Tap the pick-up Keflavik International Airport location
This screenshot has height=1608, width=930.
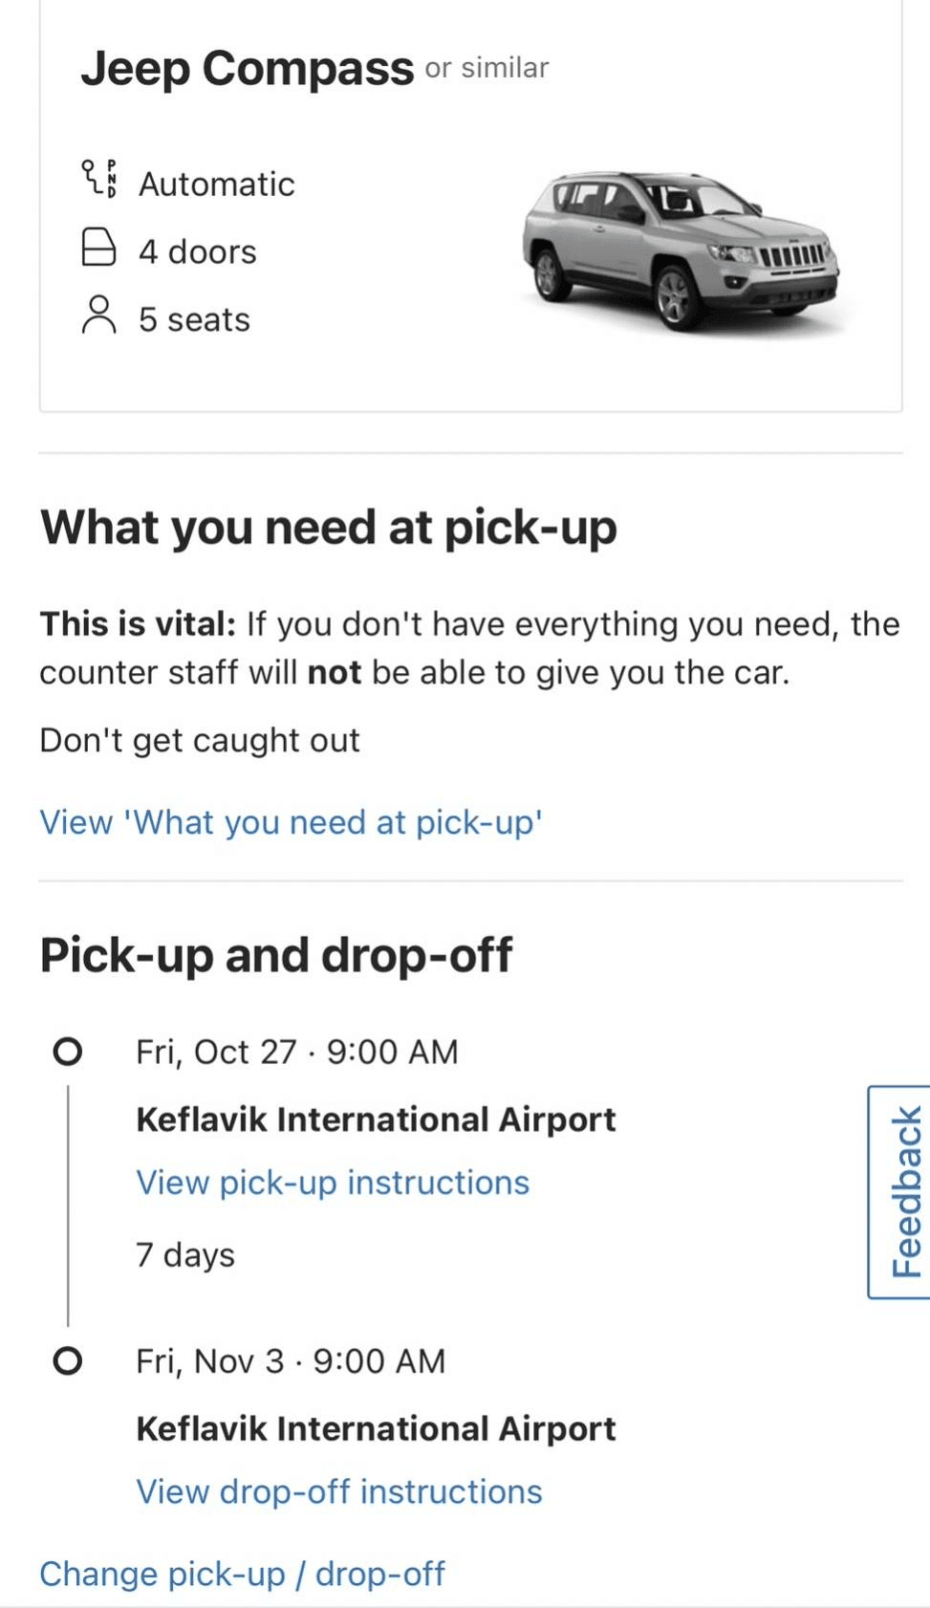pos(376,1119)
